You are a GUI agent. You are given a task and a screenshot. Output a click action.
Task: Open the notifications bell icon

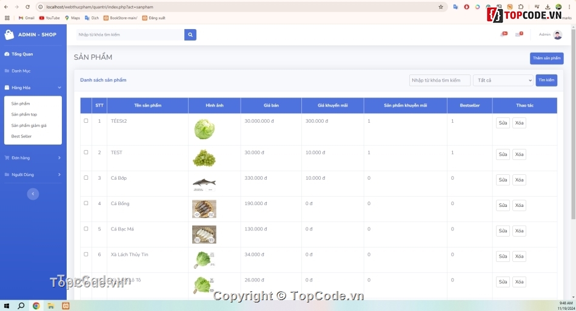(x=503, y=34)
